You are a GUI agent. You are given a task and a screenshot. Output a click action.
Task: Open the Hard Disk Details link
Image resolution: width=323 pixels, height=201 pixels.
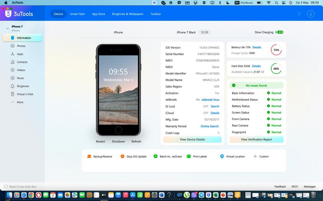256,66
